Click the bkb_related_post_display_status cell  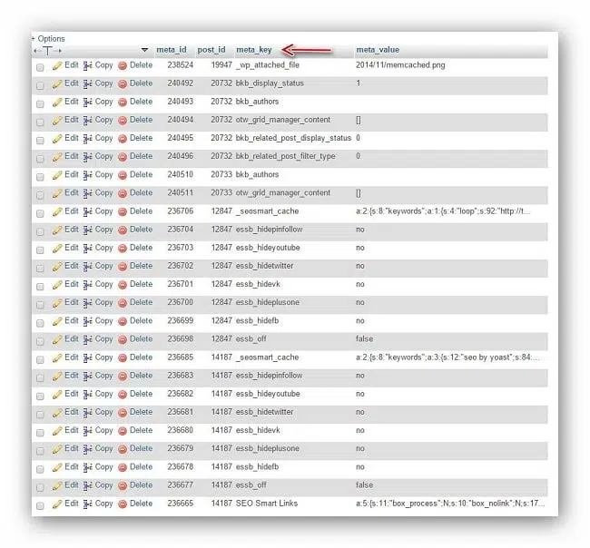pyautogui.click(x=293, y=138)
